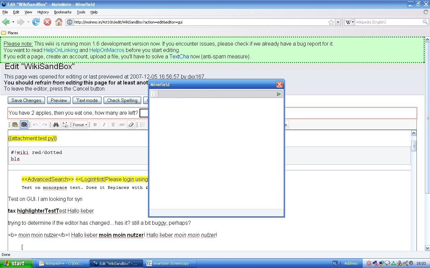The height and width of the screenshot is (268, 430).
Task: Click the binoculars Find icon
Action: point(56,125)
